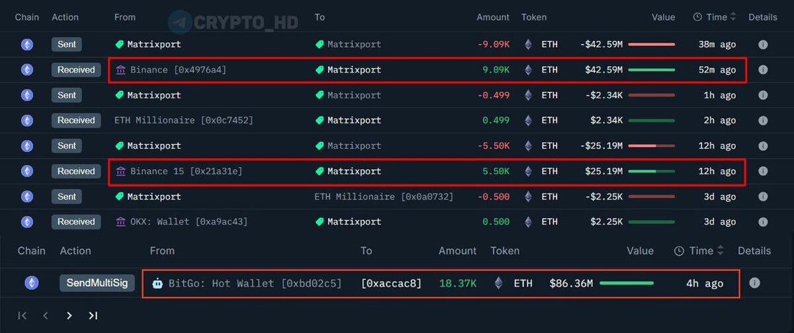Open info icon for OKX Wallet row

pyautogui.click(x=763, y=221)
